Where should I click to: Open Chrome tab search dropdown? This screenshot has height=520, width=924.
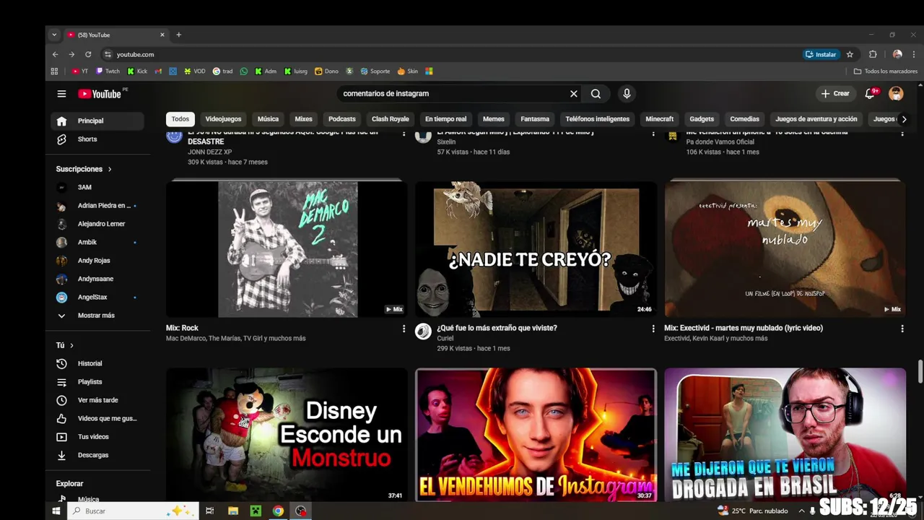(54, 35)
